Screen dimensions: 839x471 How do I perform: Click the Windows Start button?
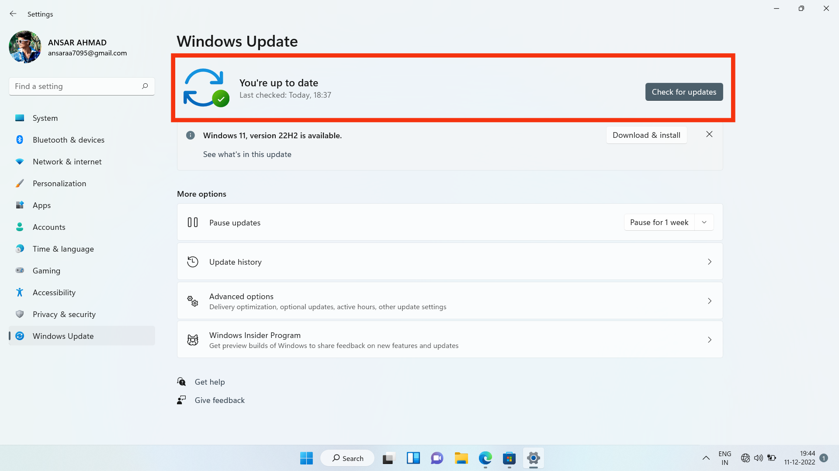click(306, 458)
